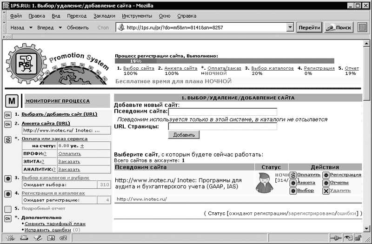Open the Отчет step link
Screen dimensions: 372x244
(352, 68)
